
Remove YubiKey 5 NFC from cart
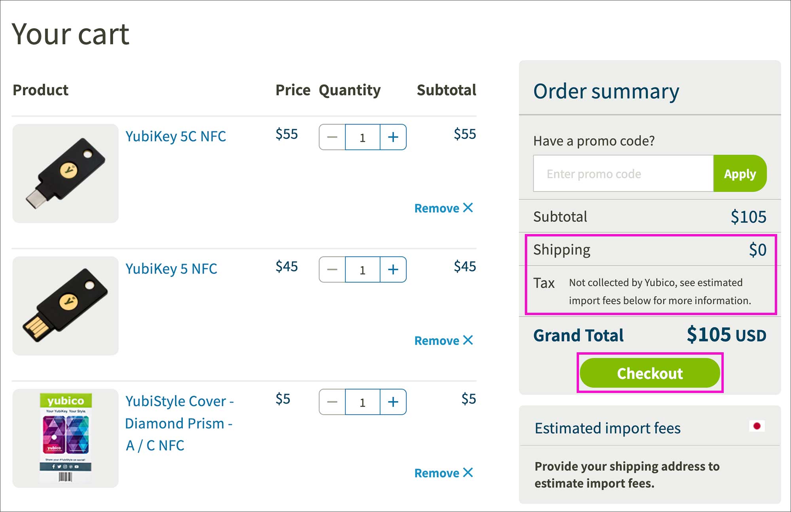click(443, 340)
